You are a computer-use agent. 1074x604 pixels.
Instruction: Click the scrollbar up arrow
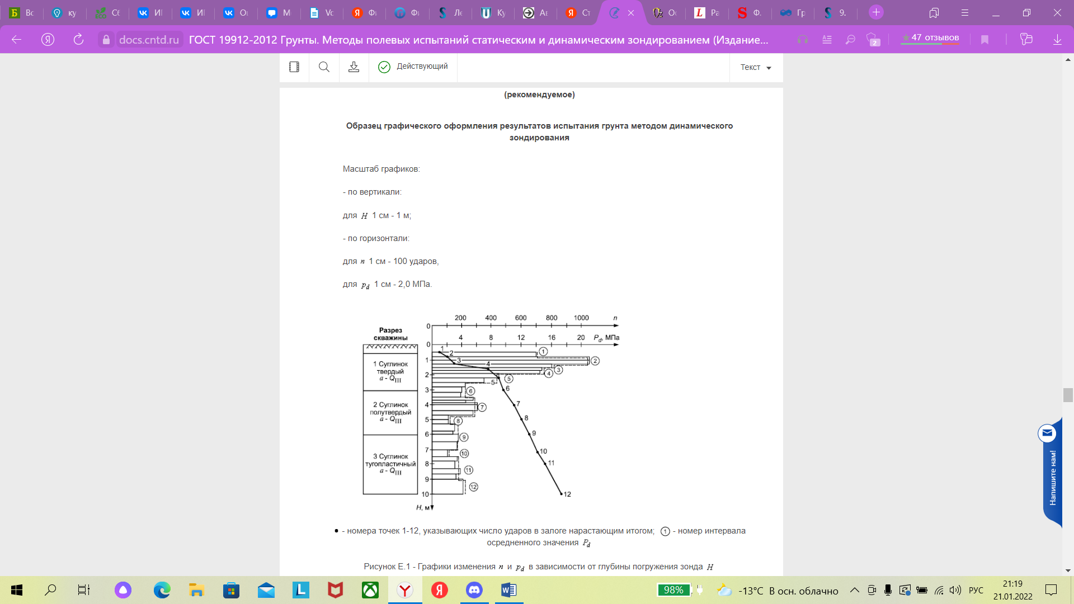(x=1068, y=59)
